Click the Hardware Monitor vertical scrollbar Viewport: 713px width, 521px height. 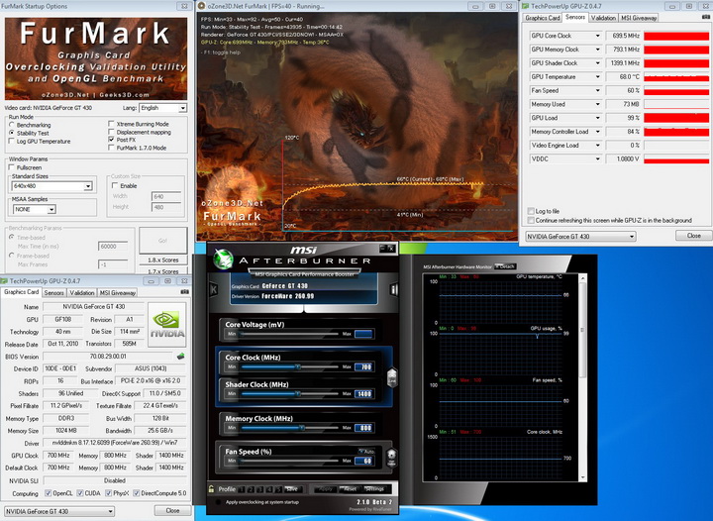[x=583, y=377]
